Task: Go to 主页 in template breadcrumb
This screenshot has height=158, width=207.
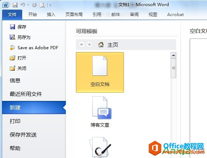Action: click(x=112, y=45)
